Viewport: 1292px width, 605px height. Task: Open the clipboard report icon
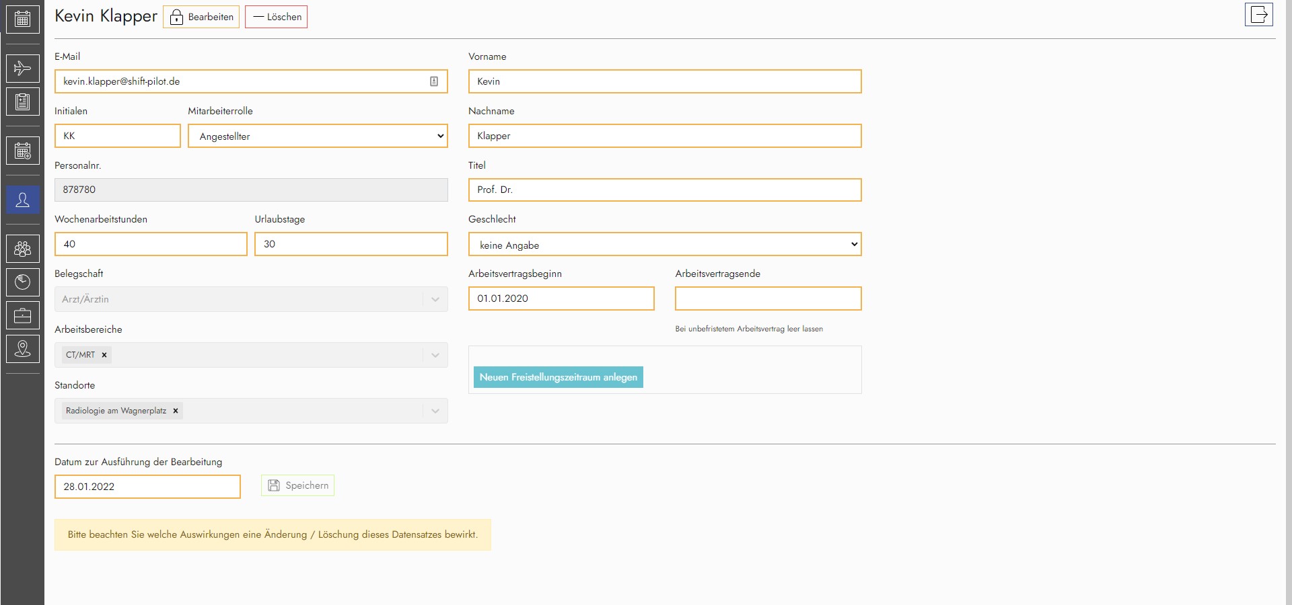tap(22, 102)
